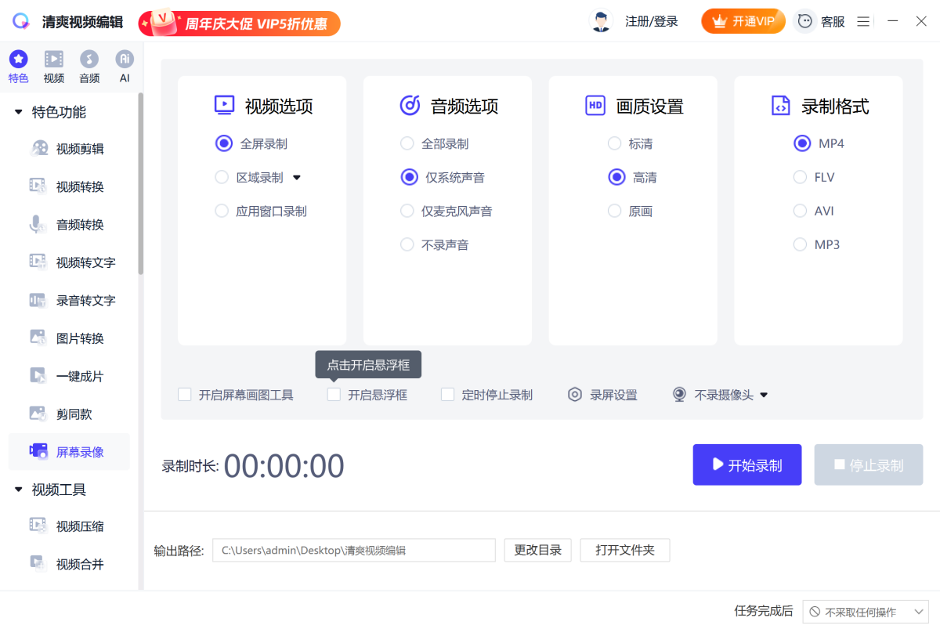Open 一键成片 tool icon

38,376
